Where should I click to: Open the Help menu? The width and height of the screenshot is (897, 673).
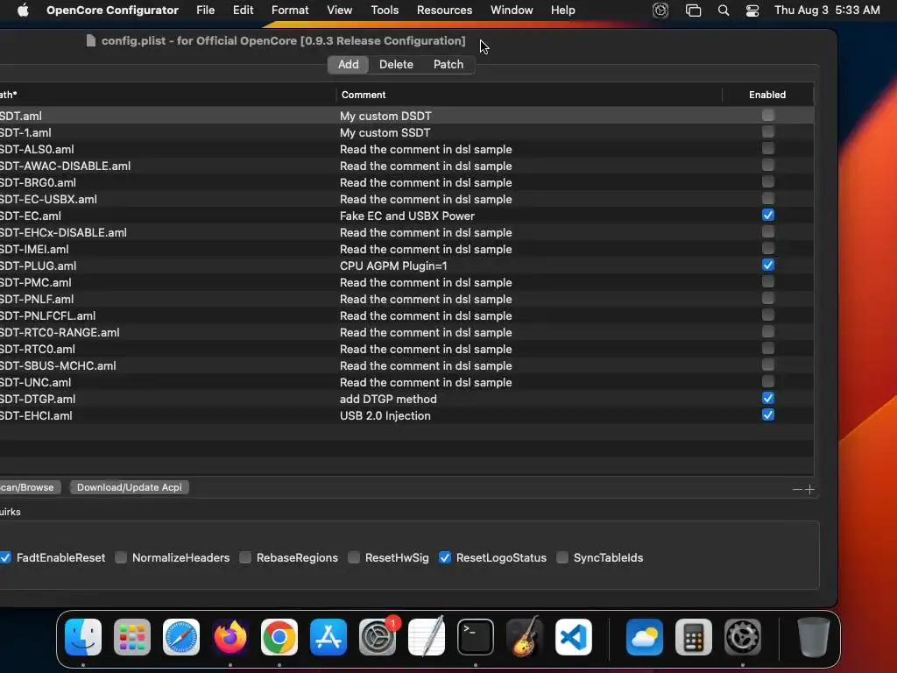point(563,11)
